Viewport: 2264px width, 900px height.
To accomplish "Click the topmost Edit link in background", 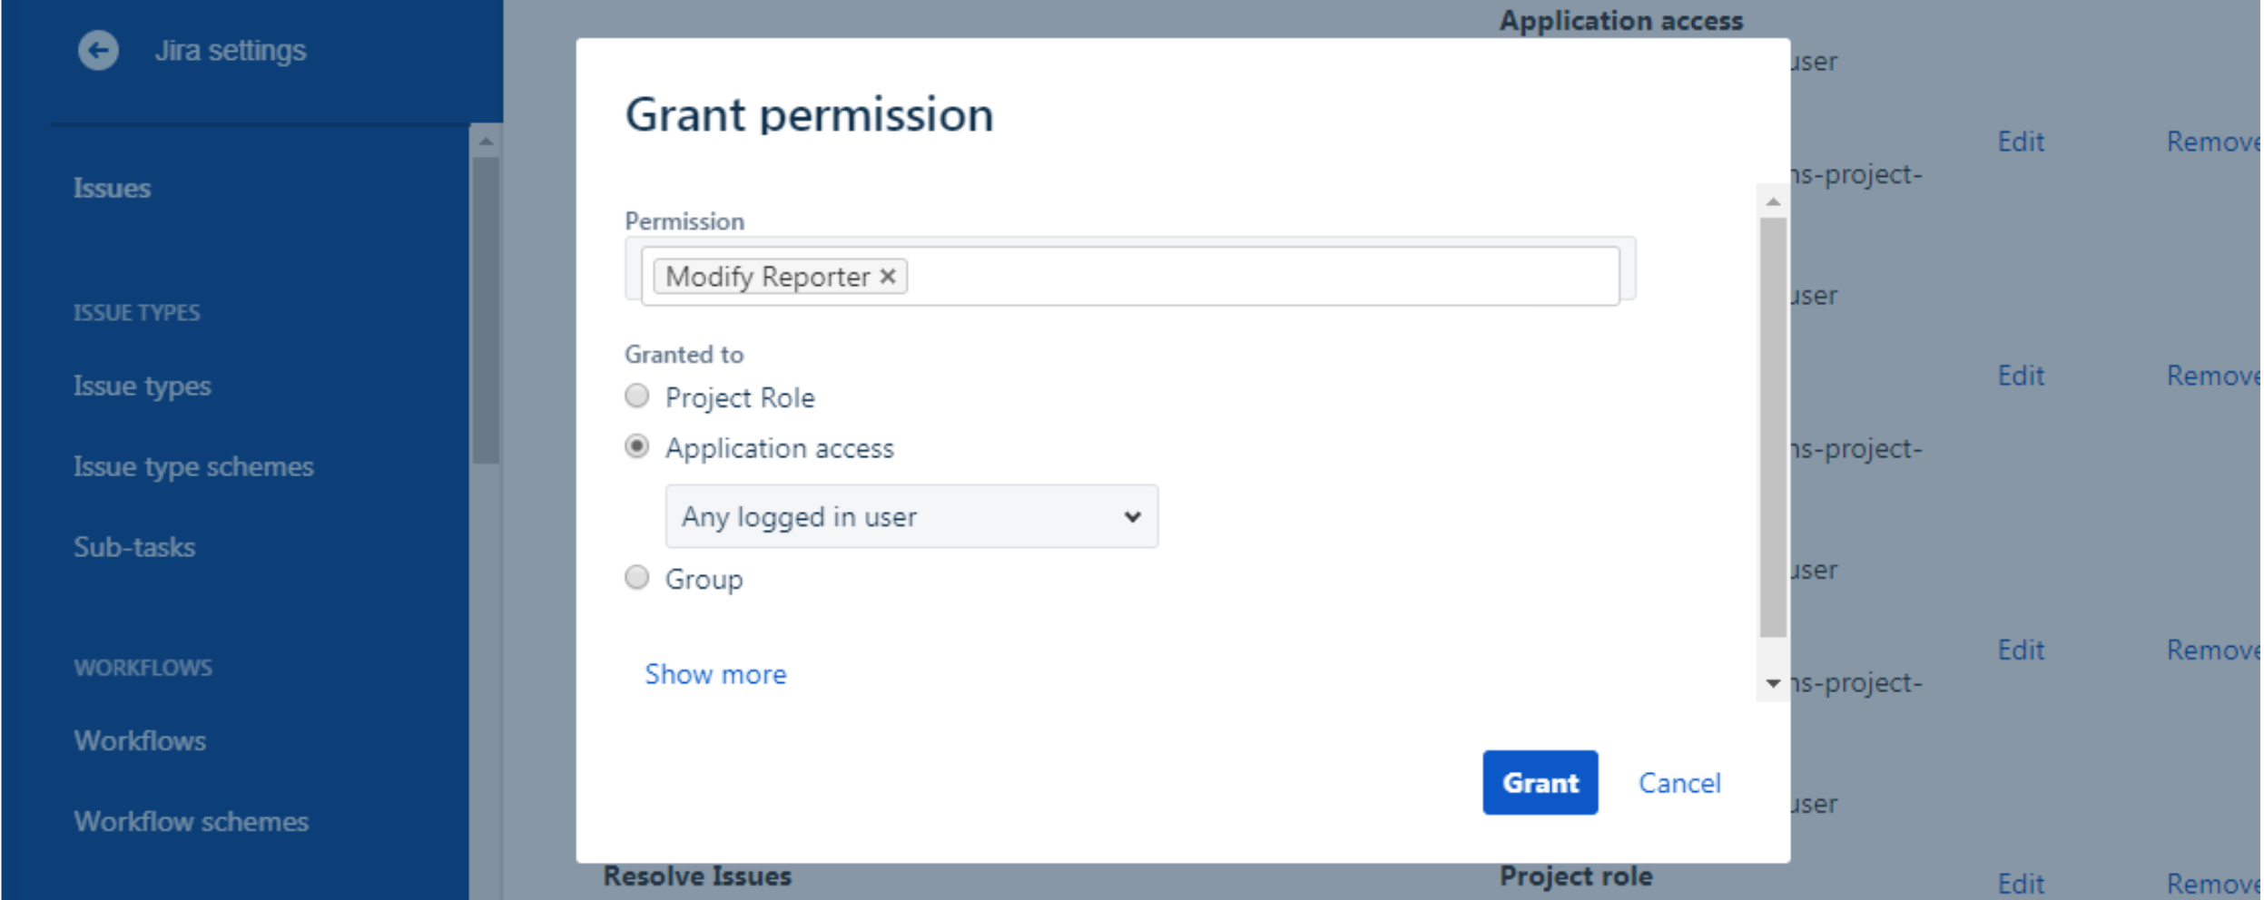I will (x=2021, y=142).
